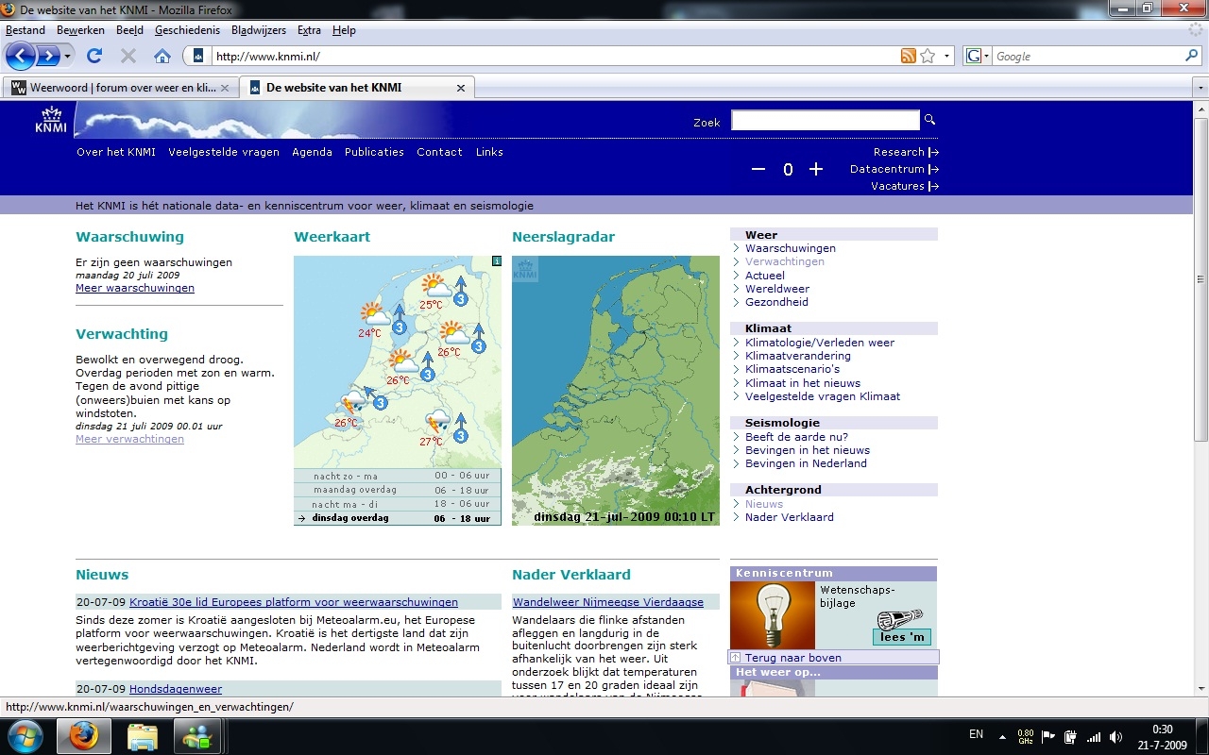The width and height of the screenshot is (1209, 755).
Task: Click the KNMI crown logo
Action: tap(51, 120)
